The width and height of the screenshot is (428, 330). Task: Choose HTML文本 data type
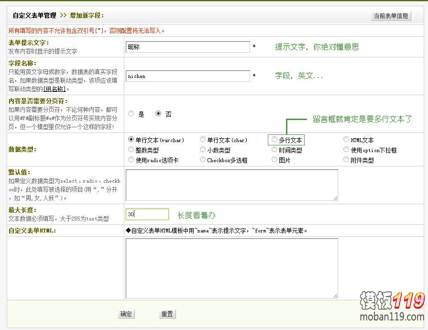[x=346, y=140]
